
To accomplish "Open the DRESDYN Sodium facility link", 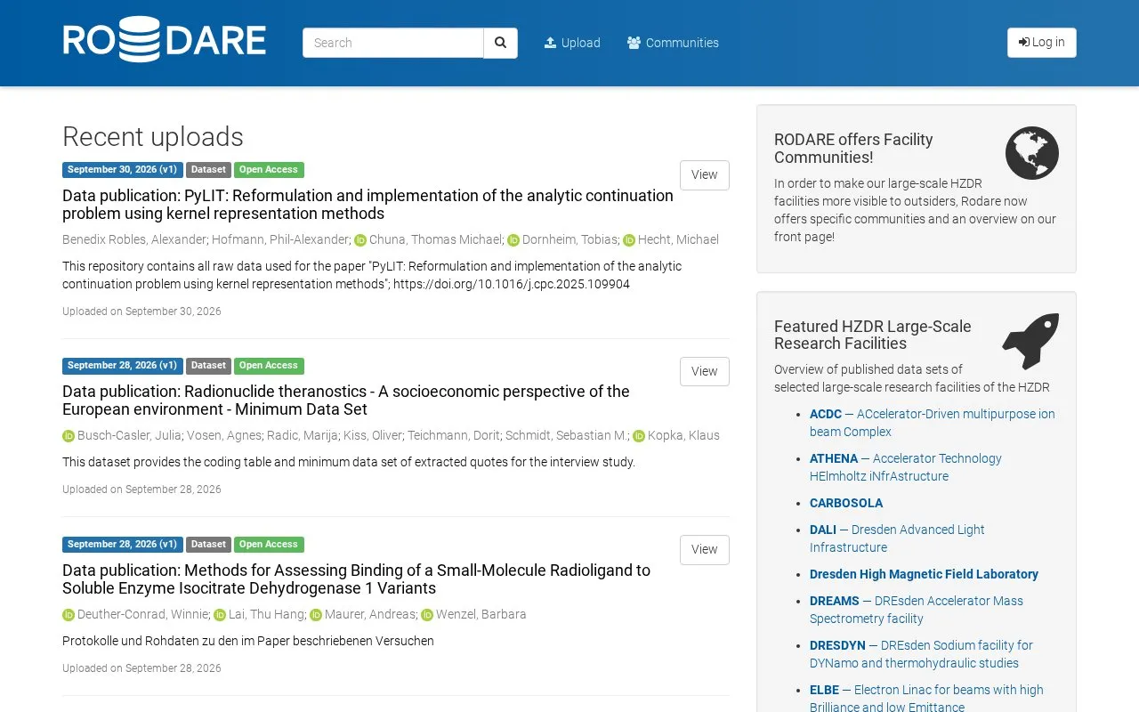I will [x=921, y=654].
